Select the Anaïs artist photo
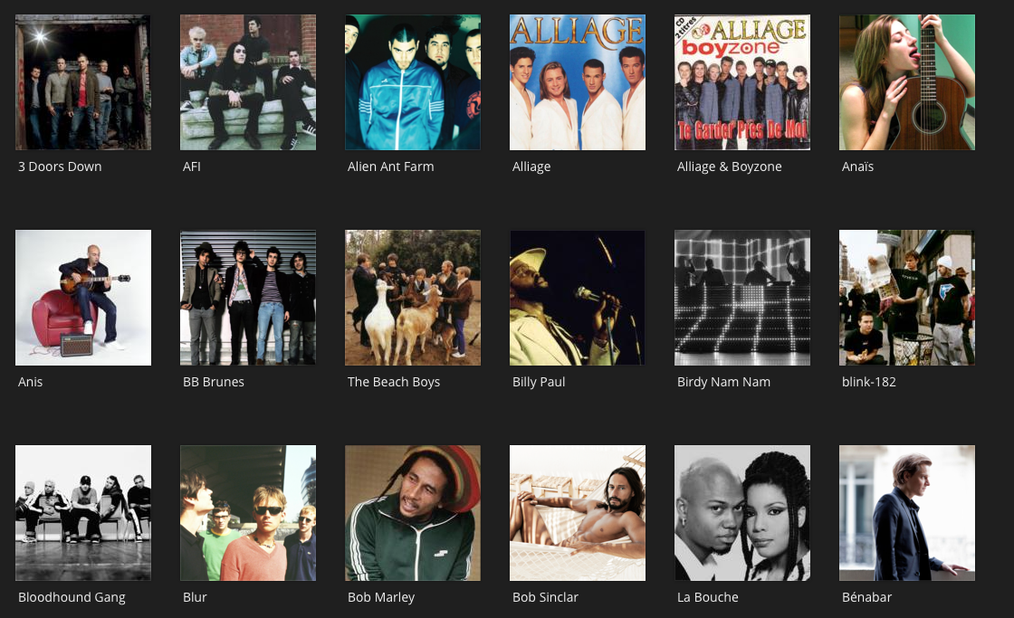The height and width of the screenshot is (618, 1014). 907,82
